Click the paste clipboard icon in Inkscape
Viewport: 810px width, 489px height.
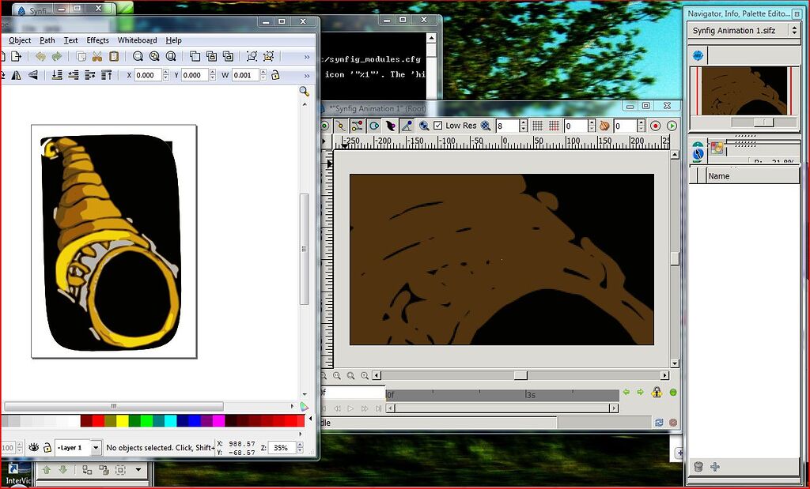pyautogui.click(x=115, y=57)
